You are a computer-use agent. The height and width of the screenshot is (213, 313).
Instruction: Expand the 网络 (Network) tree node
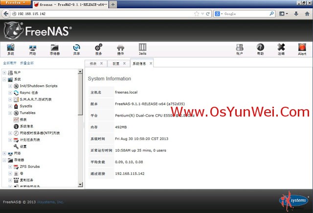pos(4,153)
